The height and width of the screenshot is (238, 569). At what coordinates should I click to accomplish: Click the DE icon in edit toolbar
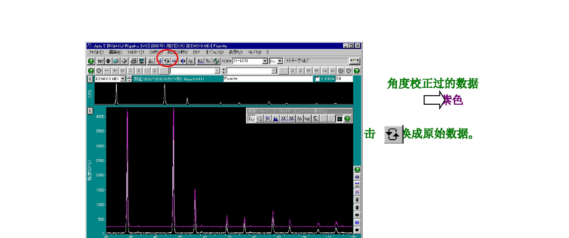point(291,119)
